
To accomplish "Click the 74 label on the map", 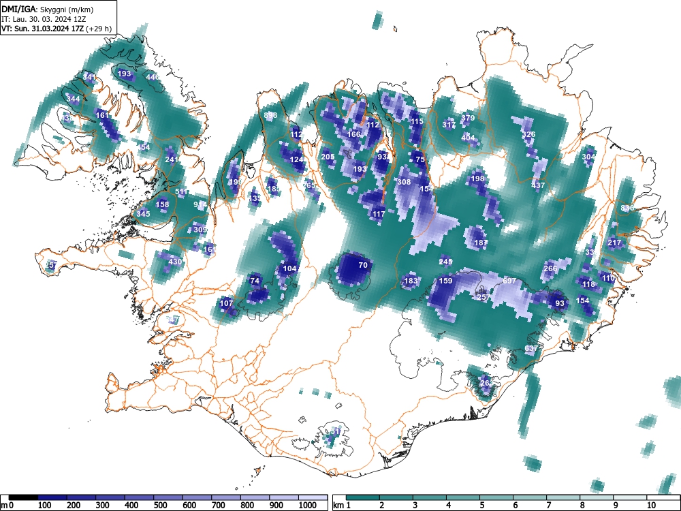I will point(255,281).
